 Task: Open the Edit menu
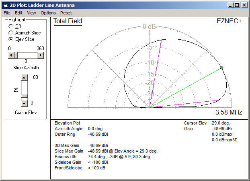tap(18, 13)
